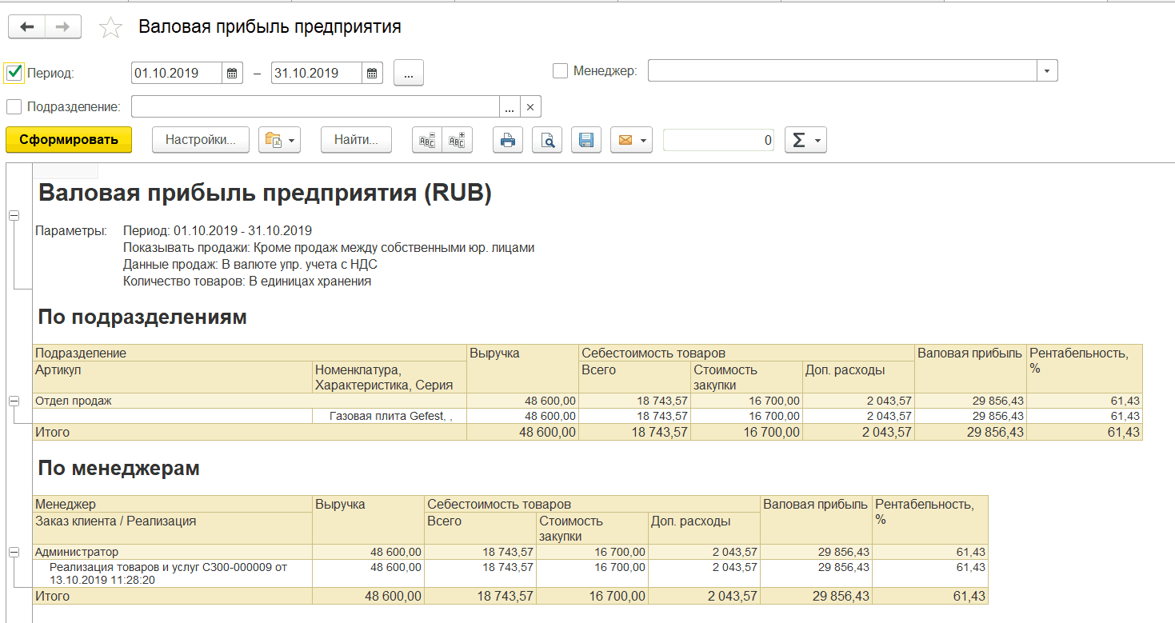The width and height of the screenshot is (1175, 623).
Task: Select the Газовая плита Gefest cell
Action: tap(390, 416)
